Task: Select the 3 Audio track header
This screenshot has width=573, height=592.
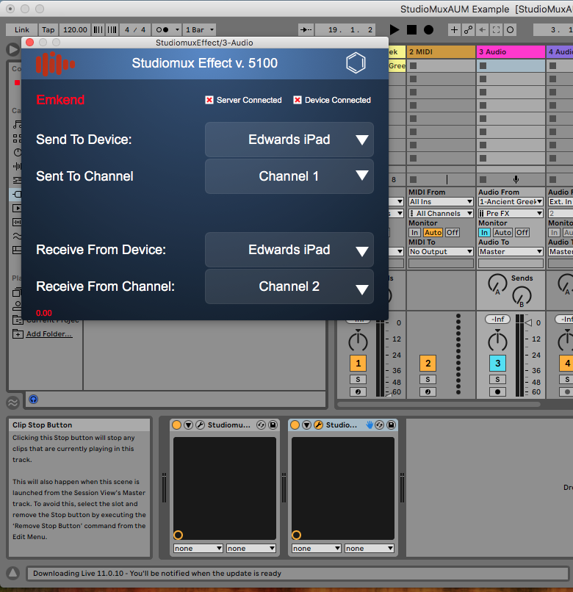Action: pos(511,51)
